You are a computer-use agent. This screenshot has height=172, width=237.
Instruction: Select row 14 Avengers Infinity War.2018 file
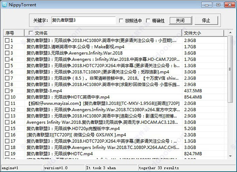point(102,122)
